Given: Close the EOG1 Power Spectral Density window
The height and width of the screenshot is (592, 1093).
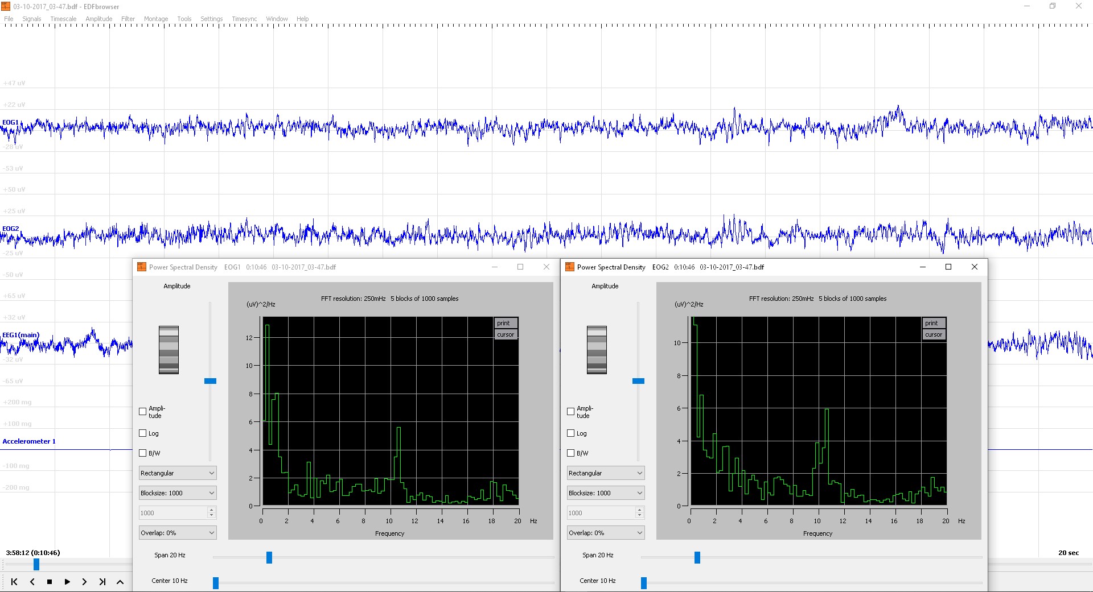Looking at the screenshot, I should click(x=546, y=267).
